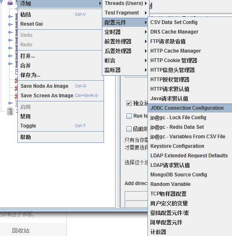The image size is (232, 236).
Task: Click the test plan flask icon
Action: tap(10, 2)
